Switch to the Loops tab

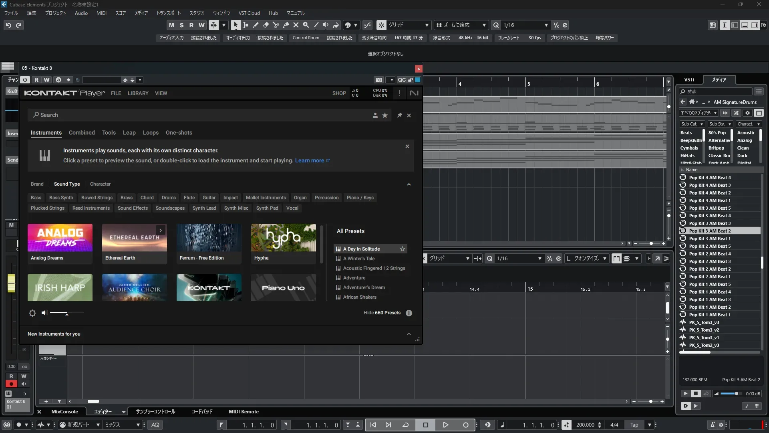click(151, 133)
